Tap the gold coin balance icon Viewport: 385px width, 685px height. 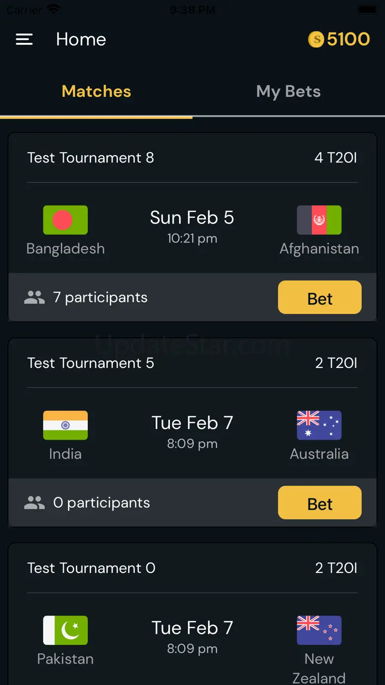coord(316,40)
